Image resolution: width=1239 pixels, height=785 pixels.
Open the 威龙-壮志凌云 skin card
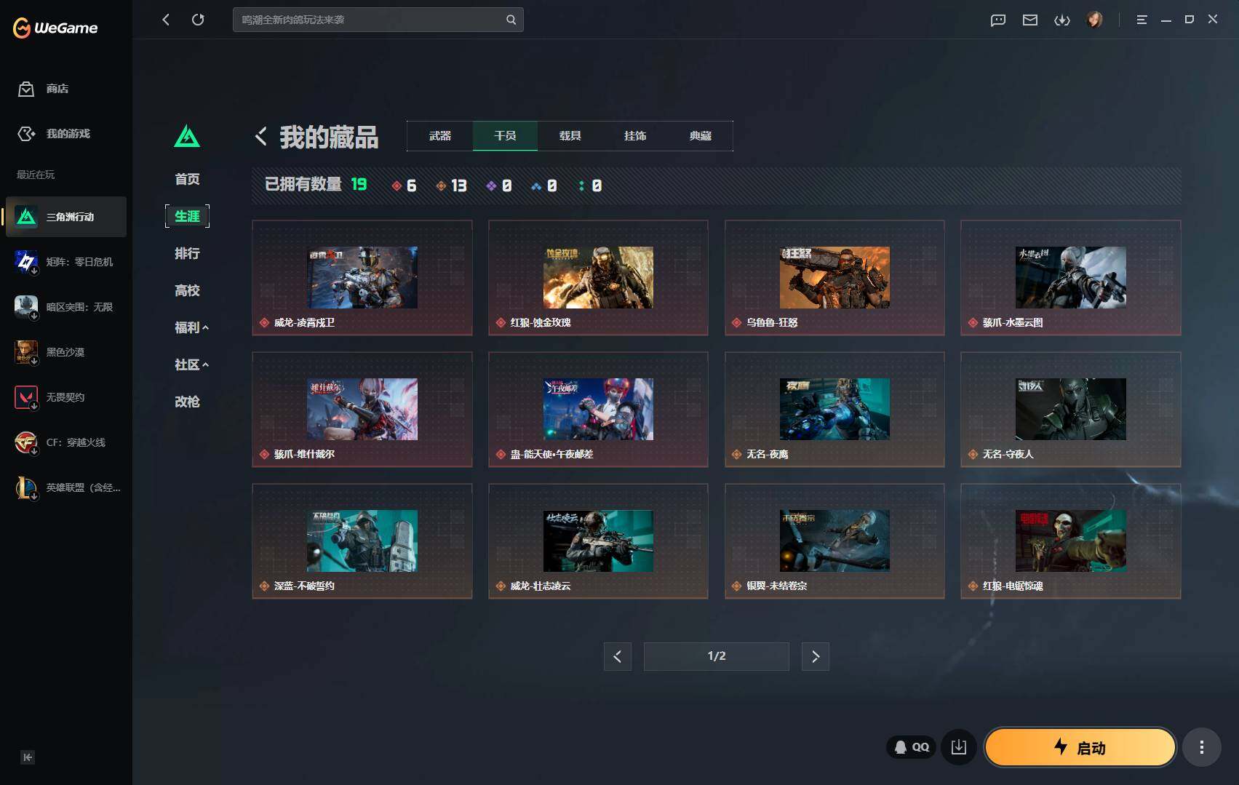click(598, 541)
